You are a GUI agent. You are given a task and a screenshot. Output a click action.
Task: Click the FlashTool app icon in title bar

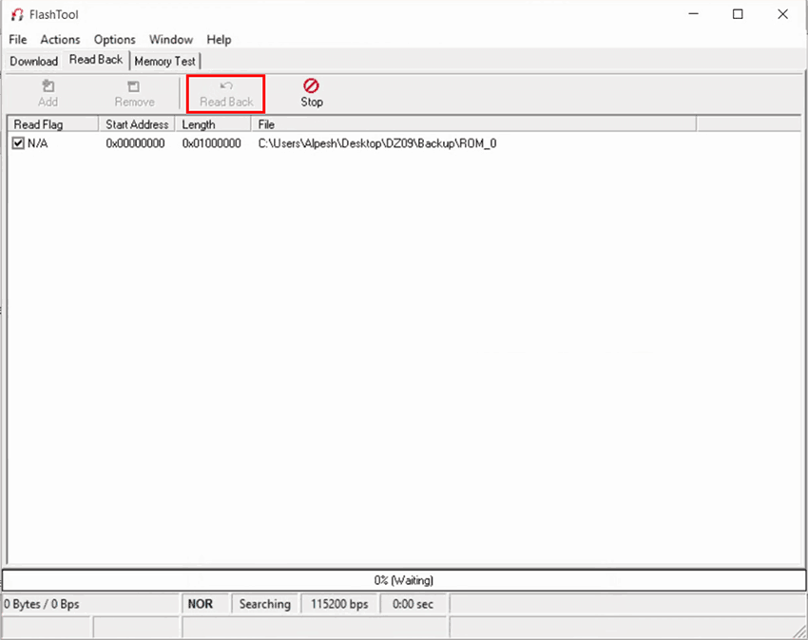[x=17, y=14]
